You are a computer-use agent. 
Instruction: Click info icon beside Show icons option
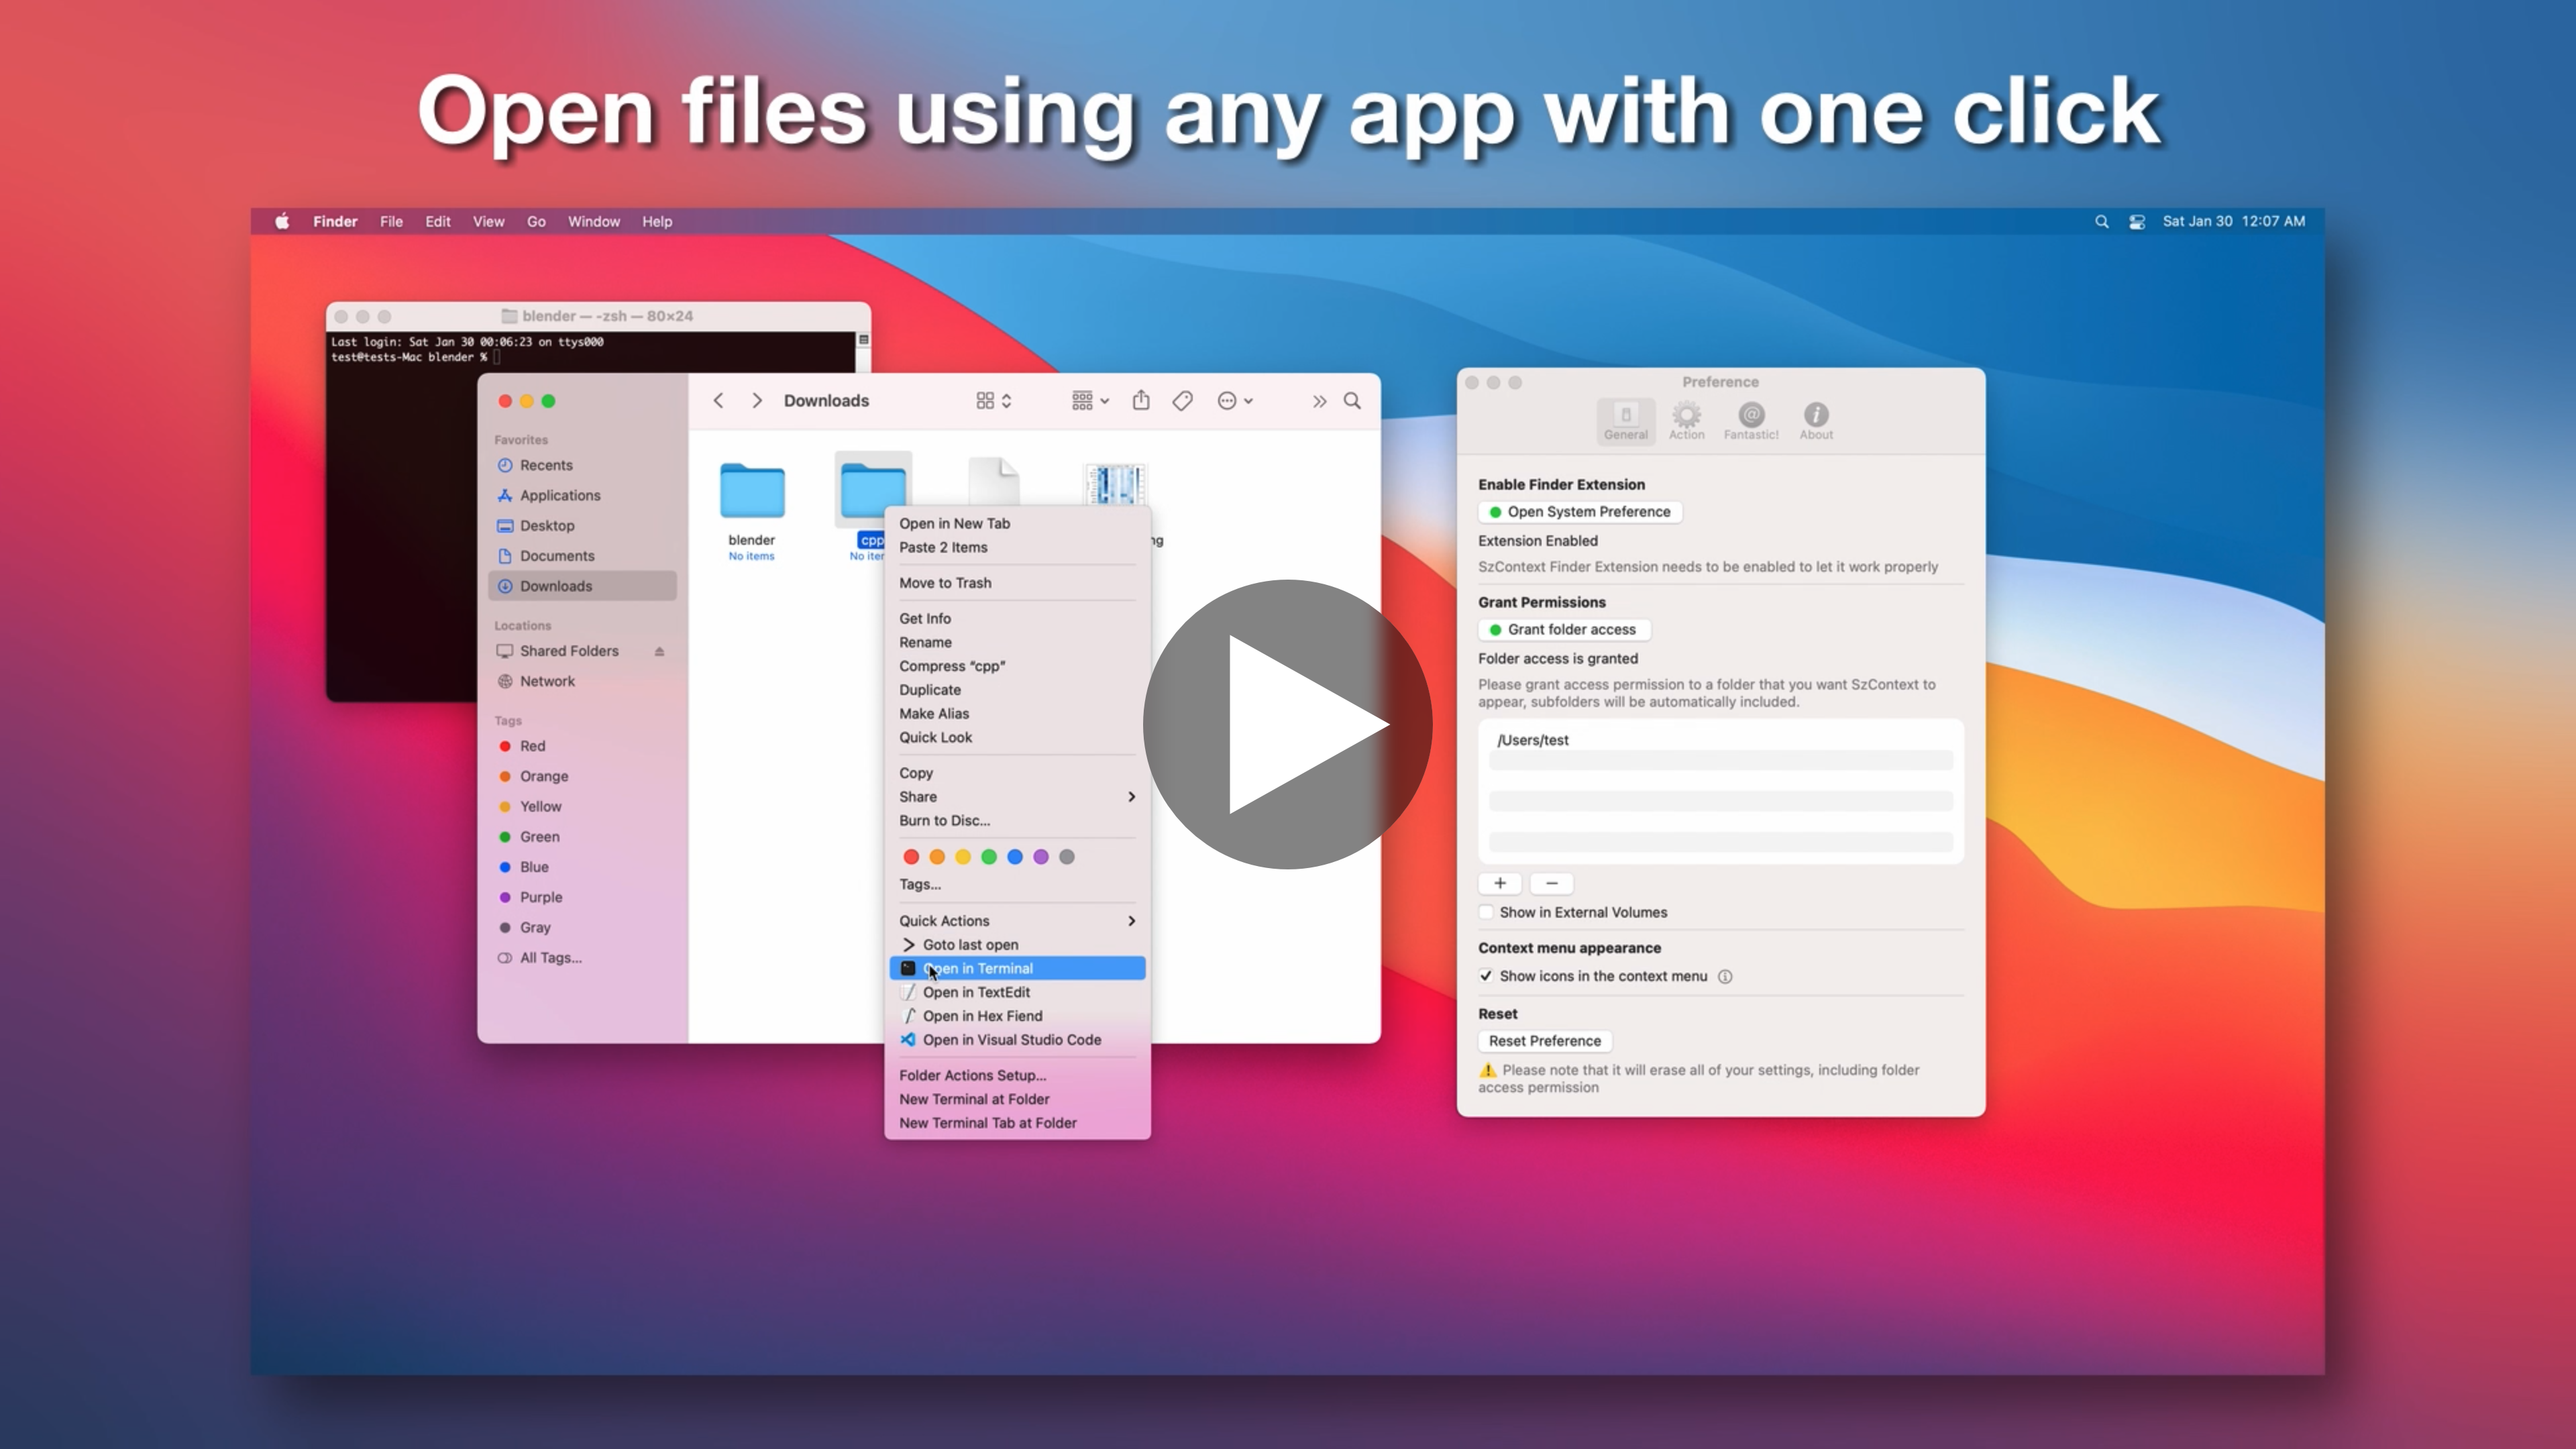click(x=1725, y=977)
